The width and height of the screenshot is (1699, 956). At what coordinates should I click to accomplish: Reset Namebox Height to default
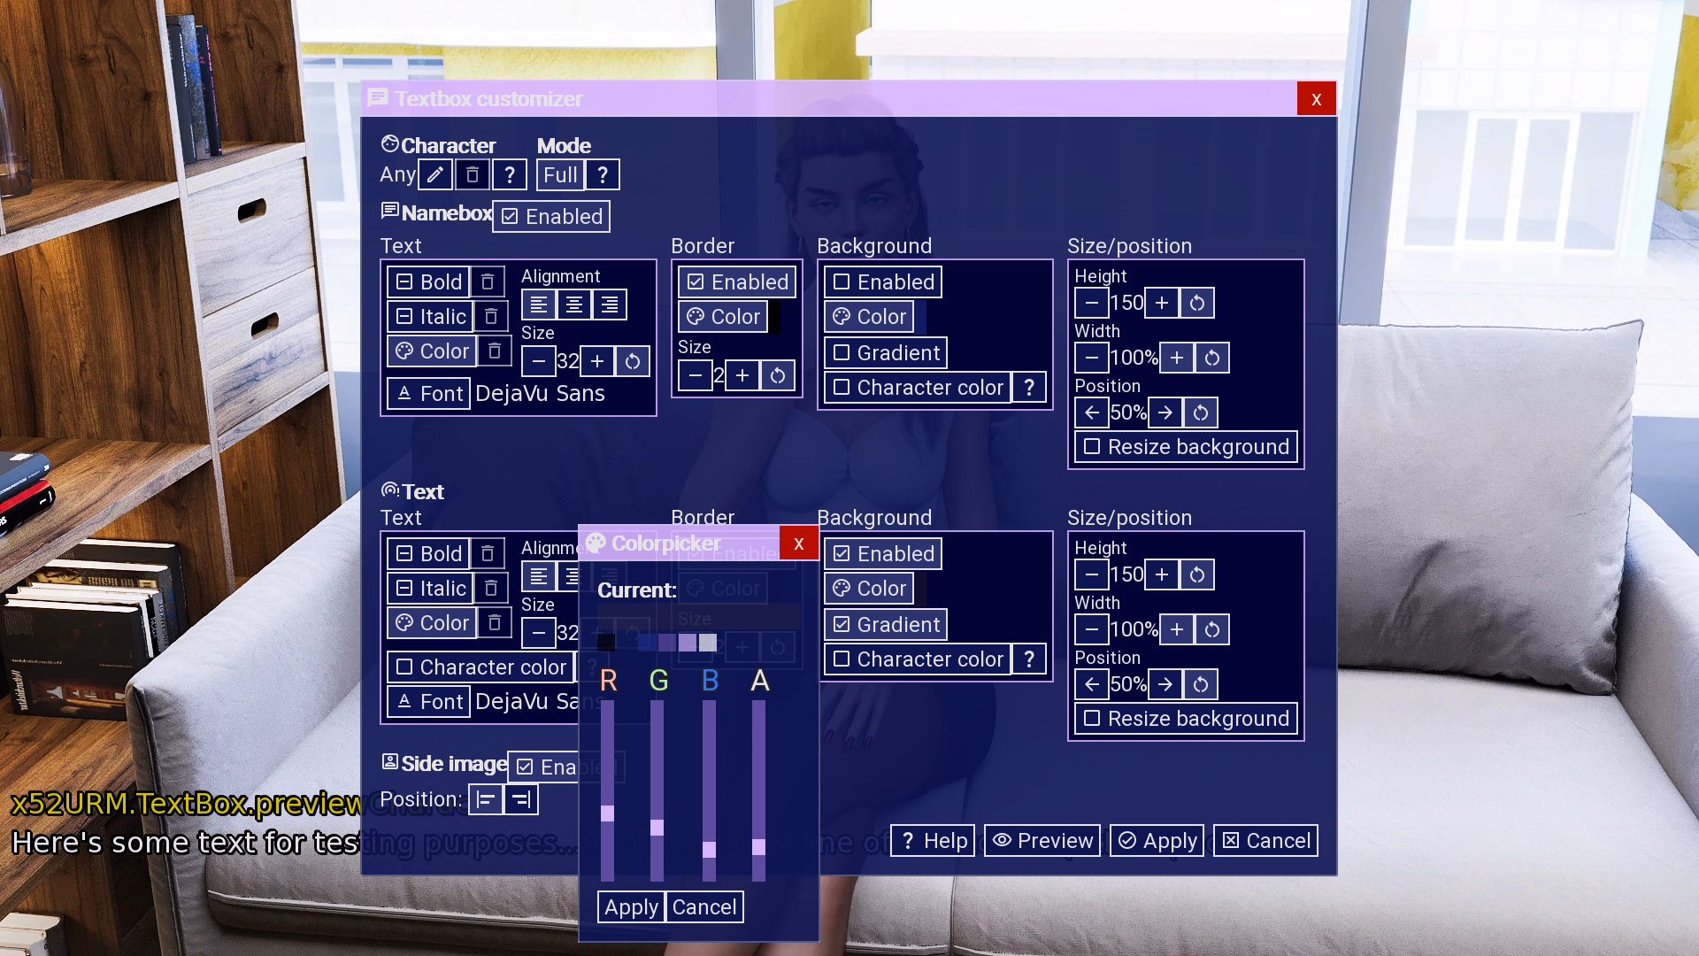(1197, 303)
